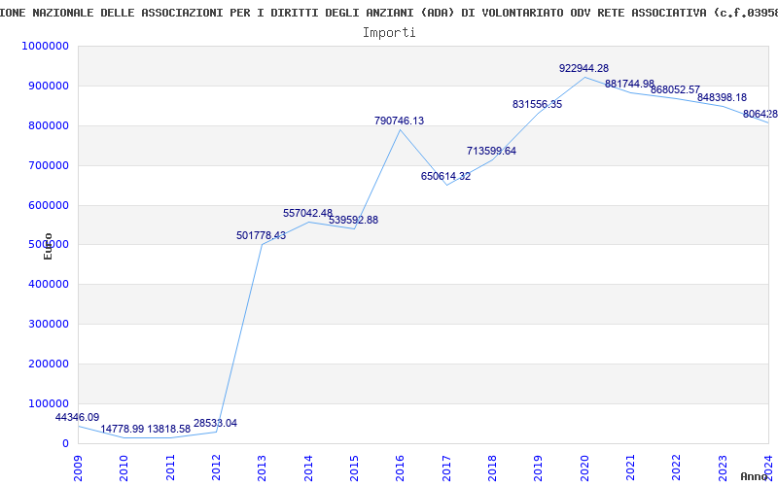Click the 400000 y-axis tick label
Viewport: 778px width, 486px height.
pos(48,284)
